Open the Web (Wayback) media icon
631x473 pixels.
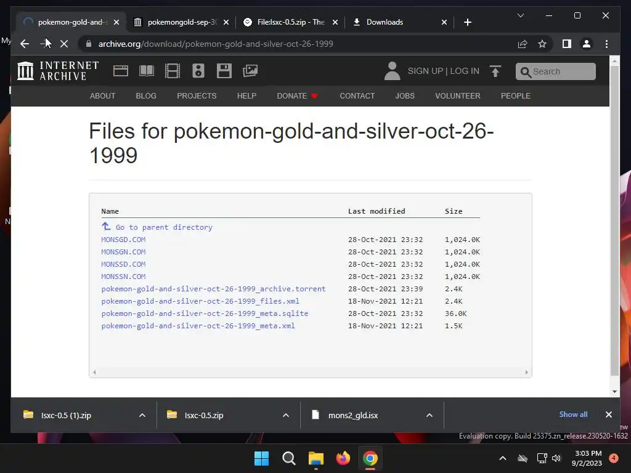120,71
